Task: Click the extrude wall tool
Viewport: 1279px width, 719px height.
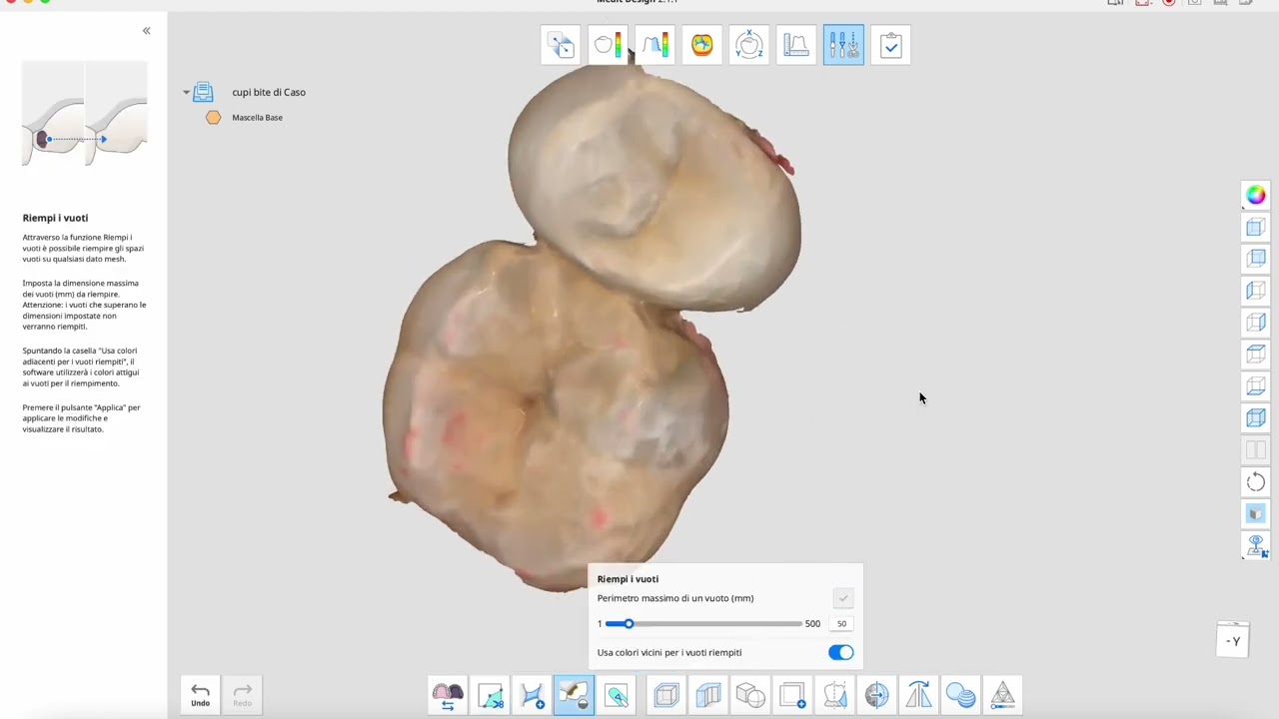Action: click(708, 695)
